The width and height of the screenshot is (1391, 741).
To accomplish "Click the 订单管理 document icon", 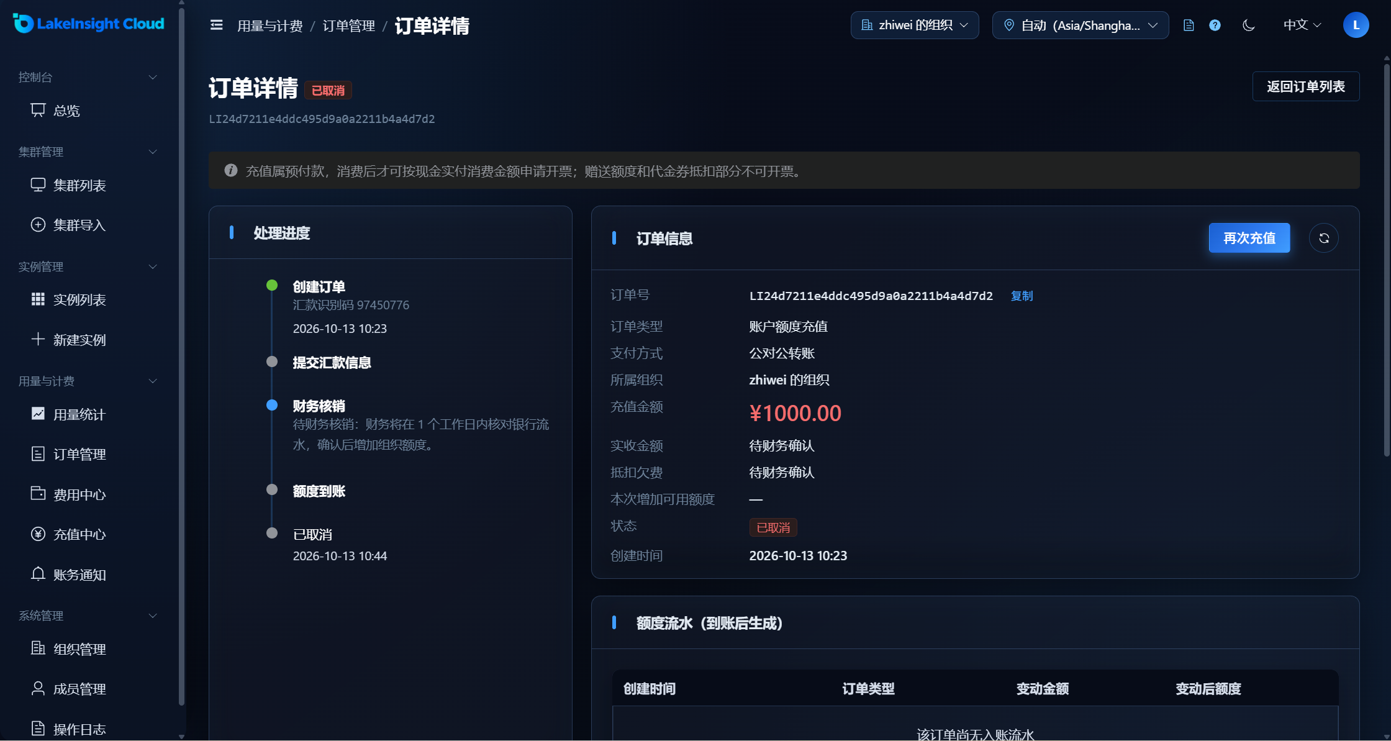I will click(x=38, y=454).
